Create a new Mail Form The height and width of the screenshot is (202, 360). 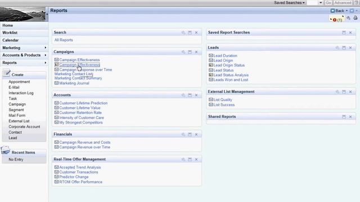click(x=17, y=116)
